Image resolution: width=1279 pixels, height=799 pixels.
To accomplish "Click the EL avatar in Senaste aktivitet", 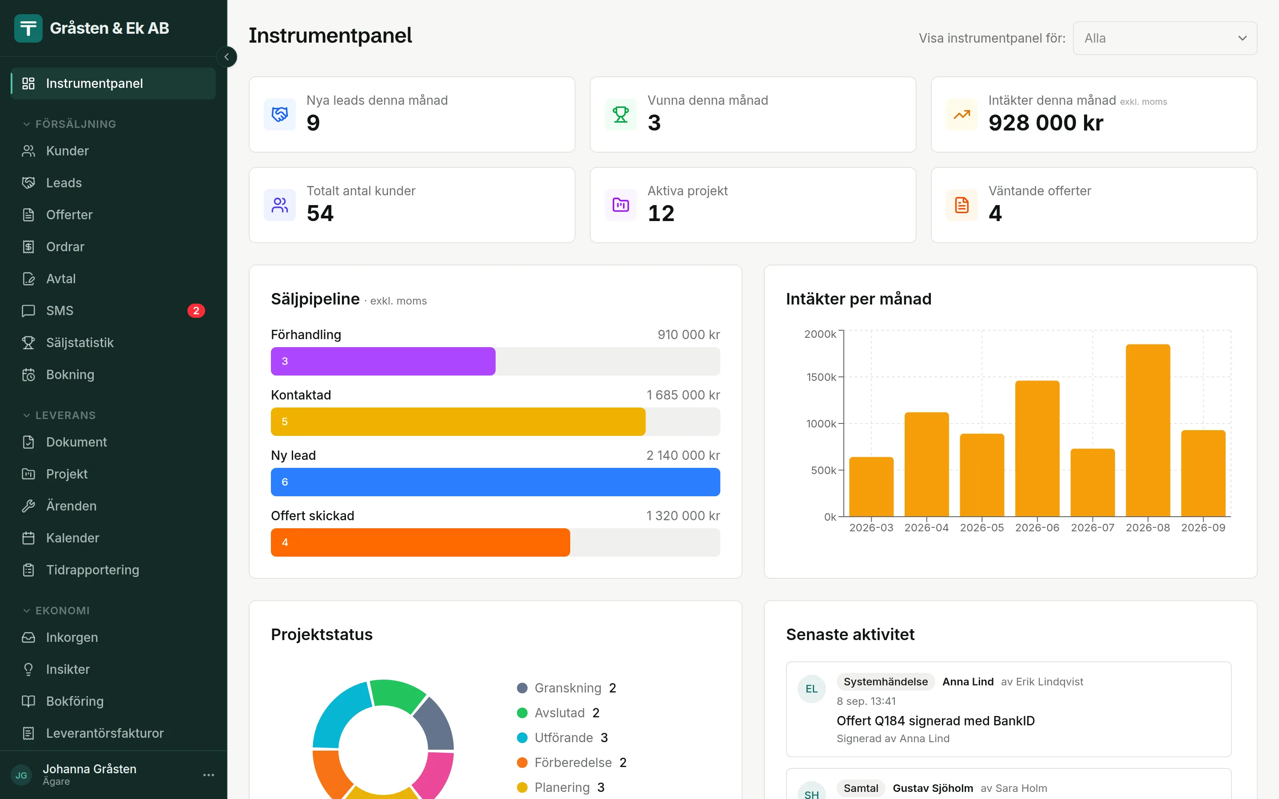I will (811, 689).
